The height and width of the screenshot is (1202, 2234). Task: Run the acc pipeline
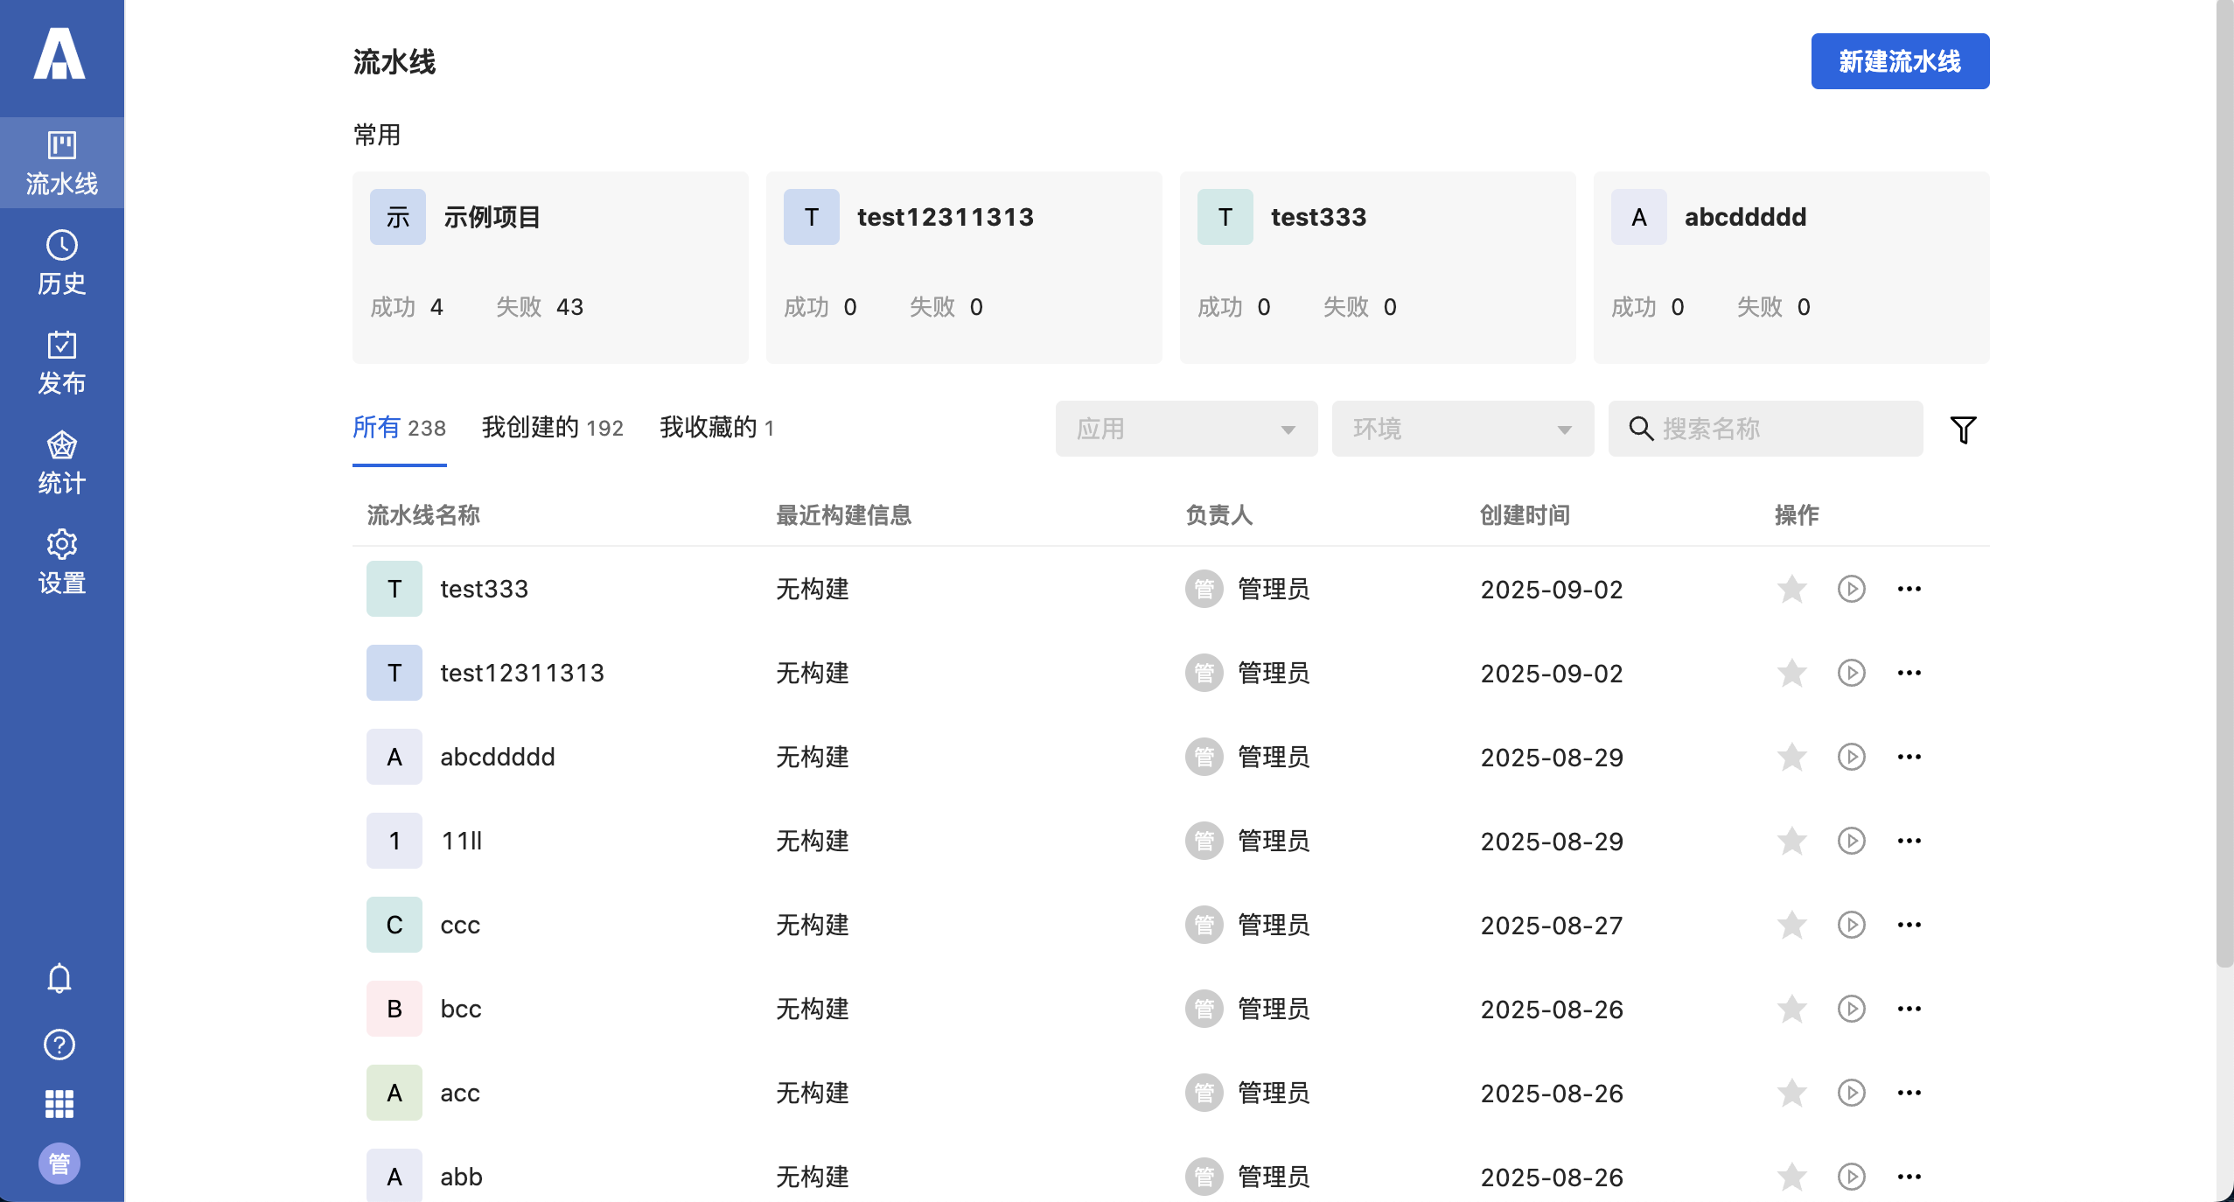pyautogui.click(x=1851, y=1093)
